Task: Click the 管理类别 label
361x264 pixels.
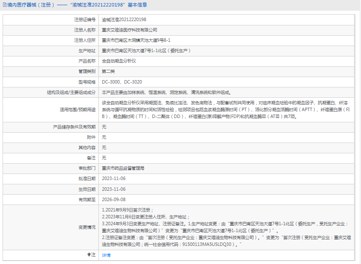Action: pos(87,71)
